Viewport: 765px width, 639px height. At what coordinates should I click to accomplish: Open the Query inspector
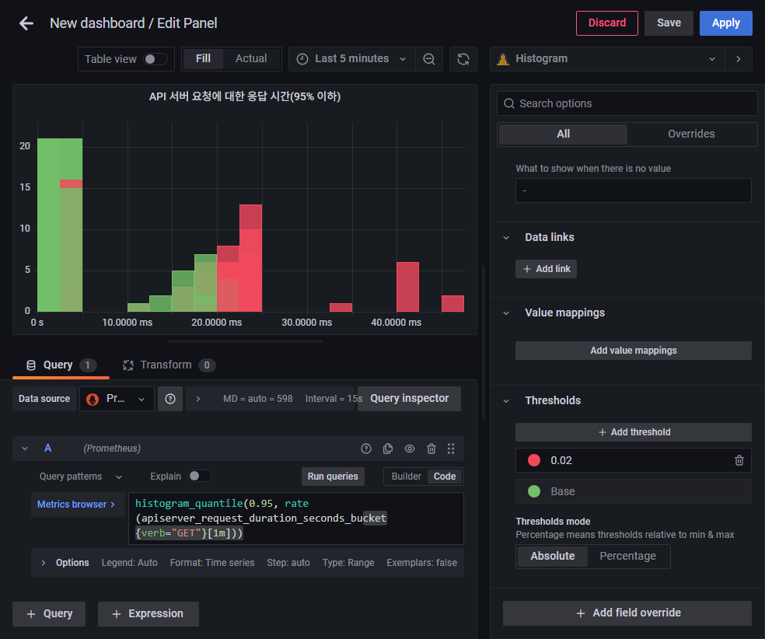coord(409,399)
